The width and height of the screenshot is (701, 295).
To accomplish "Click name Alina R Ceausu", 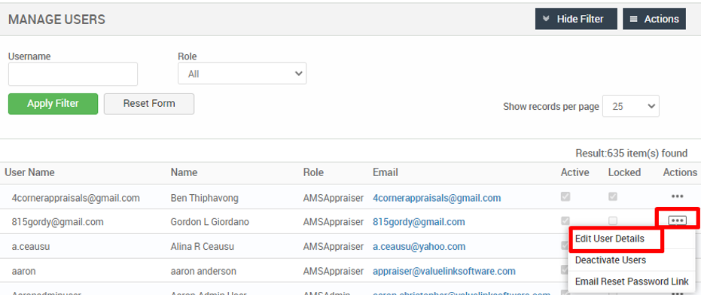I will pos(202,246).
